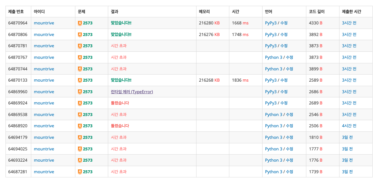Click the 틀렸습니다 result in row 64869924

[120, 103]
